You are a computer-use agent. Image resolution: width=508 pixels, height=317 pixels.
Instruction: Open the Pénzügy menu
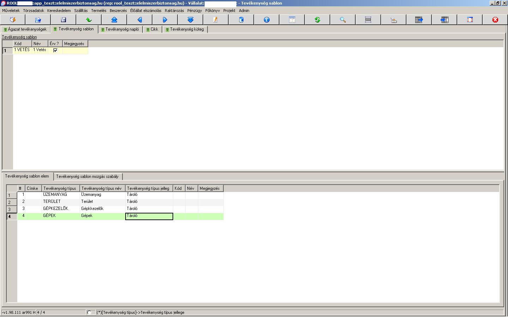(194, 11)
